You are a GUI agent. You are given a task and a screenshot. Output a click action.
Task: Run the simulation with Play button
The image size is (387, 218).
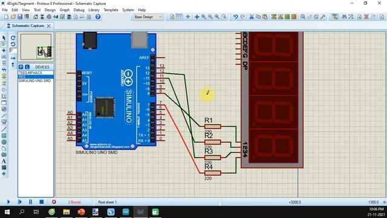pos(8,202)
